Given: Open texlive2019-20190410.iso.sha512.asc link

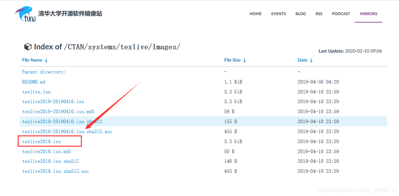Looking at the screenshot, I should click(x=67, y=132).
